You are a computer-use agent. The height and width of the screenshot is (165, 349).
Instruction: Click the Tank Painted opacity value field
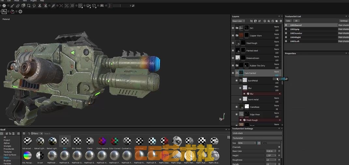277,75
